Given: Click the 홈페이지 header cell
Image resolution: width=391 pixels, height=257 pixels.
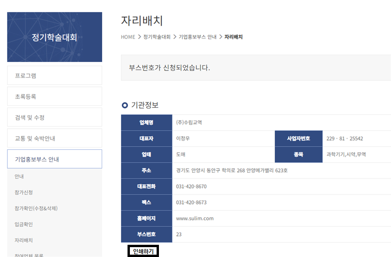Looking at the screenshot, I should 147,218.
